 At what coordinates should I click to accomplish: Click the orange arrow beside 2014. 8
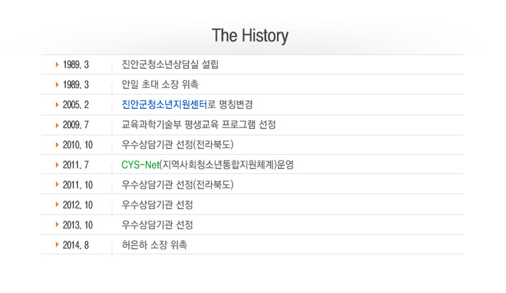point(57,244)
